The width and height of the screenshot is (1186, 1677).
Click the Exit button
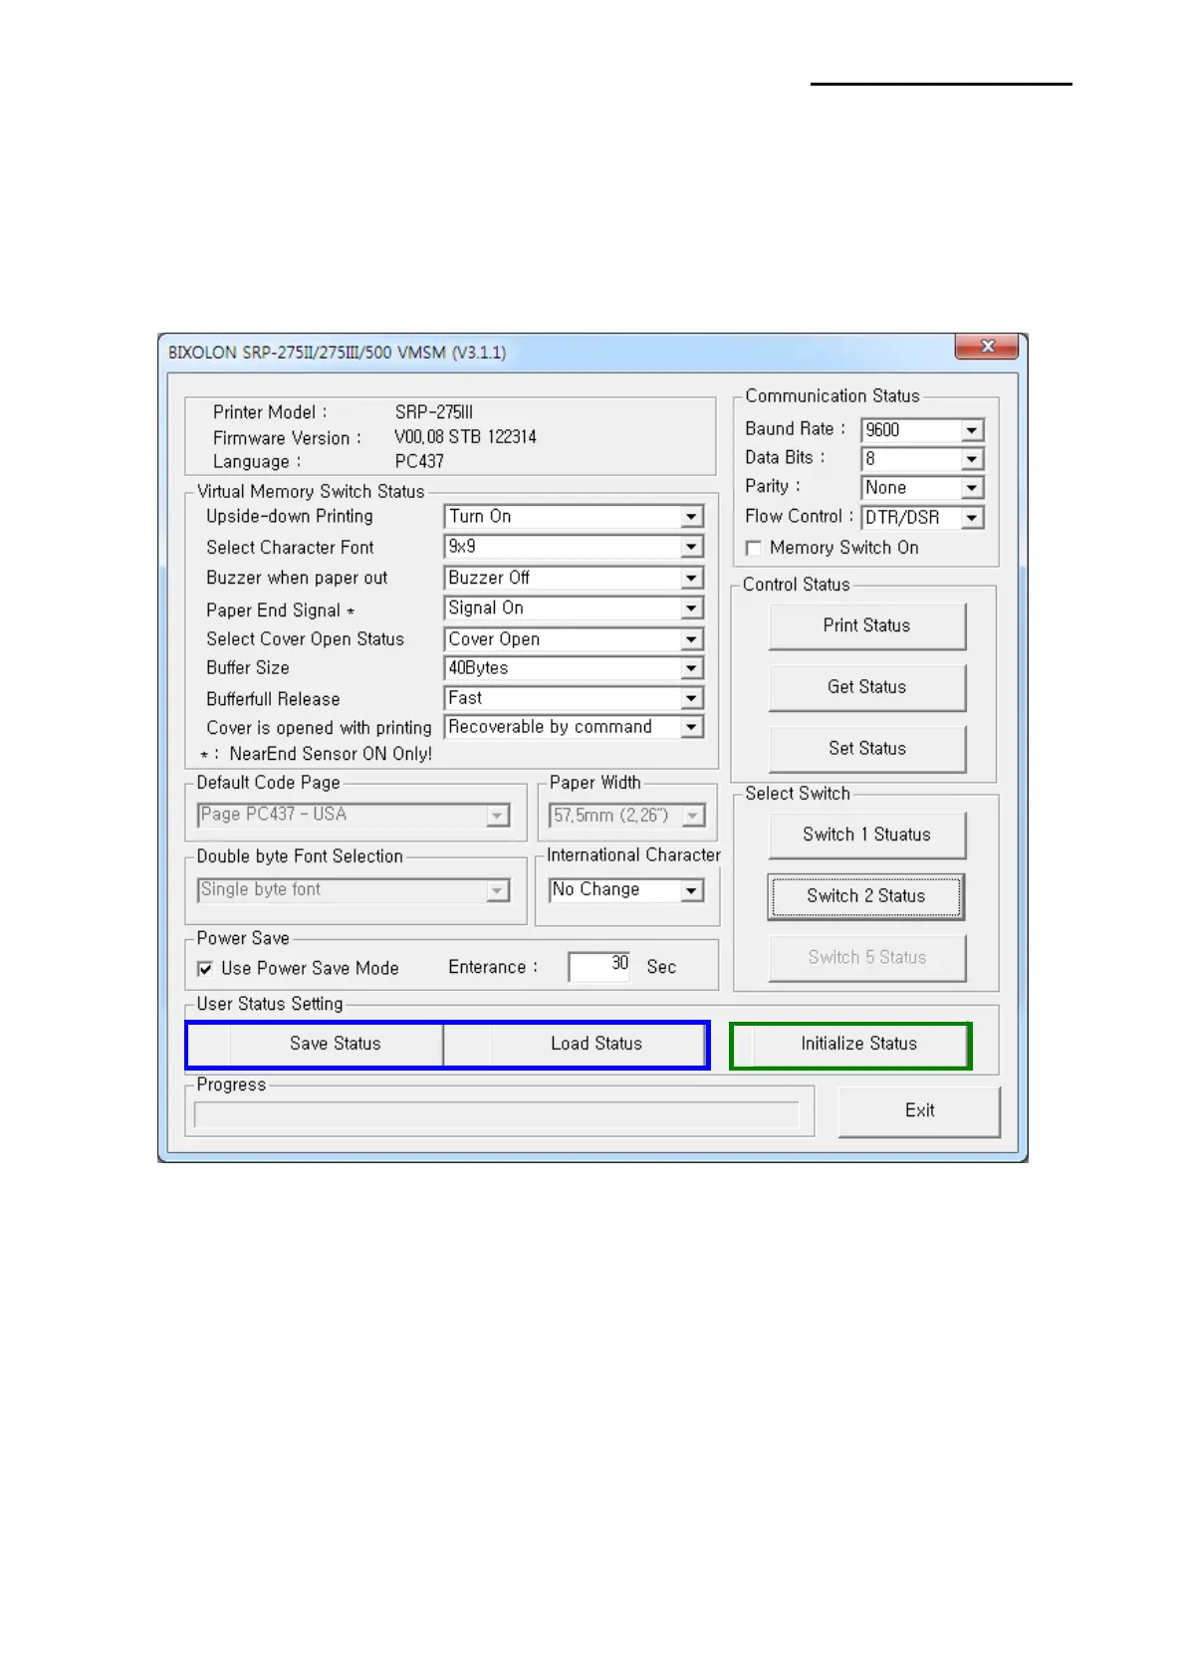click(x=919, y=1111)
